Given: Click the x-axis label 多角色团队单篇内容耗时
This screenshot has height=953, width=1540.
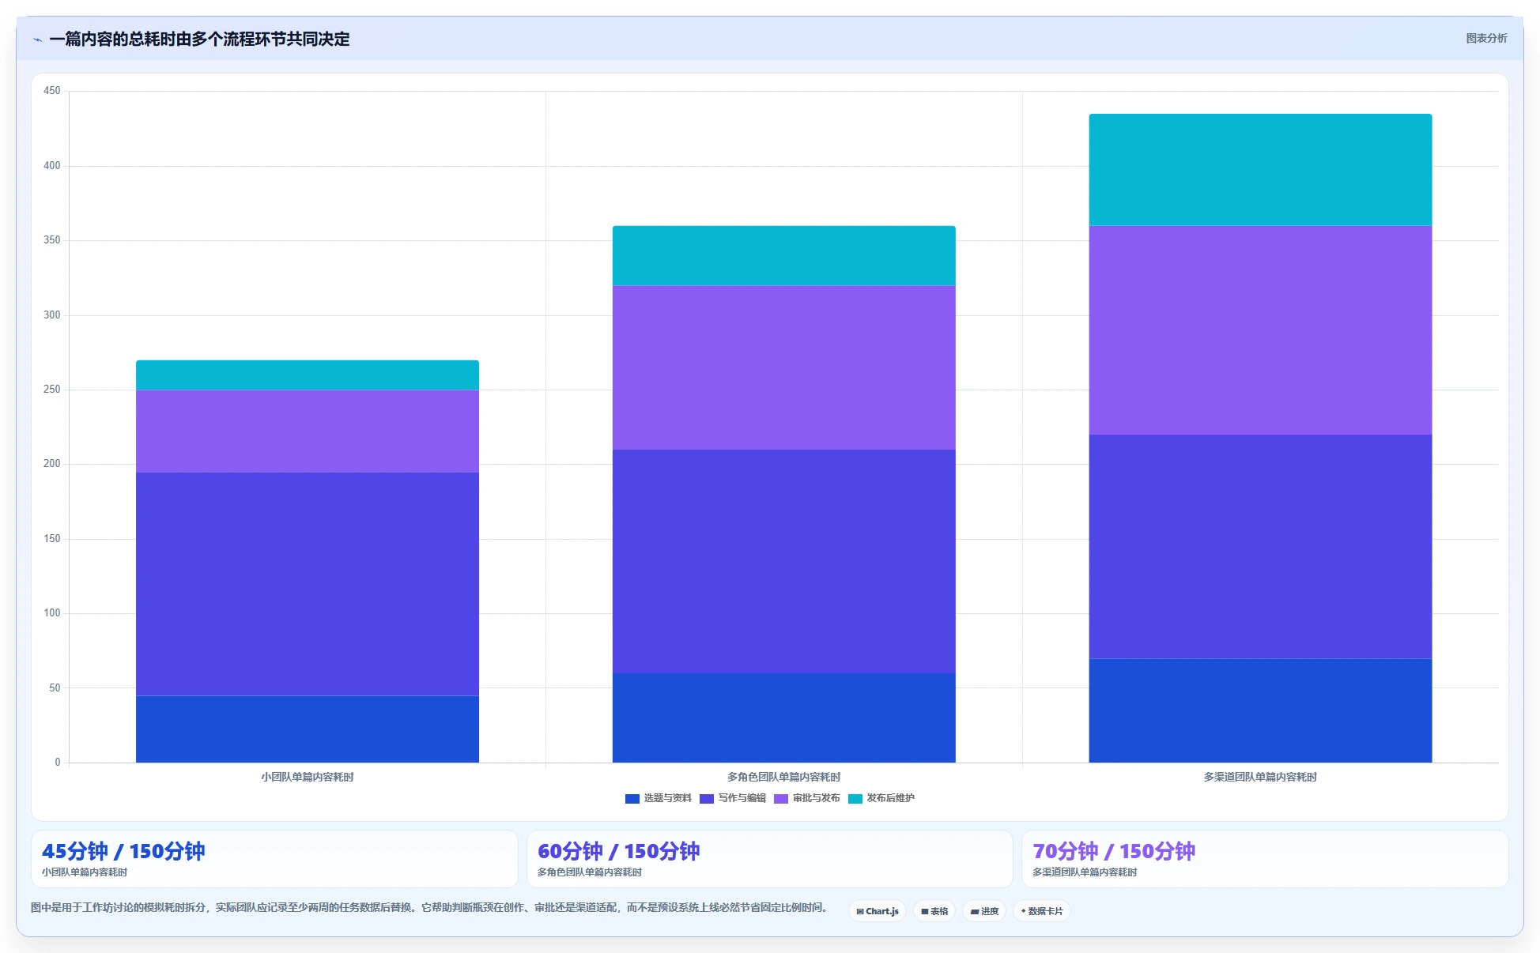Looking at the screenshot, I should (x=784, y=778).
